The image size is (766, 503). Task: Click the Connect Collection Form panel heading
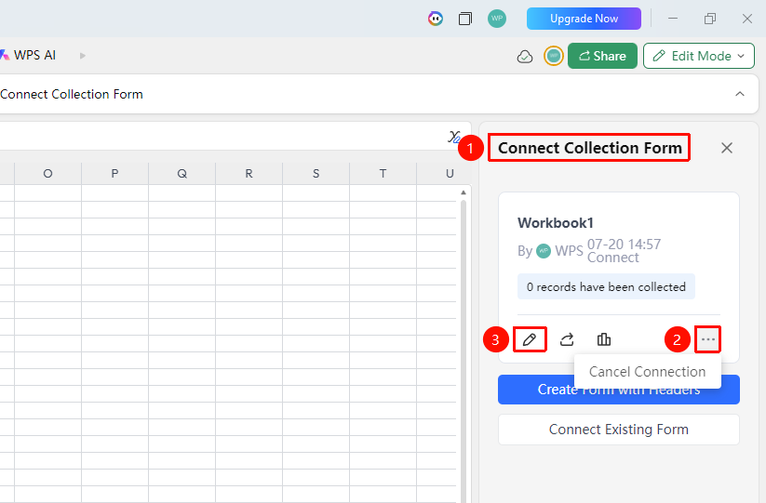tap(590, 147)
